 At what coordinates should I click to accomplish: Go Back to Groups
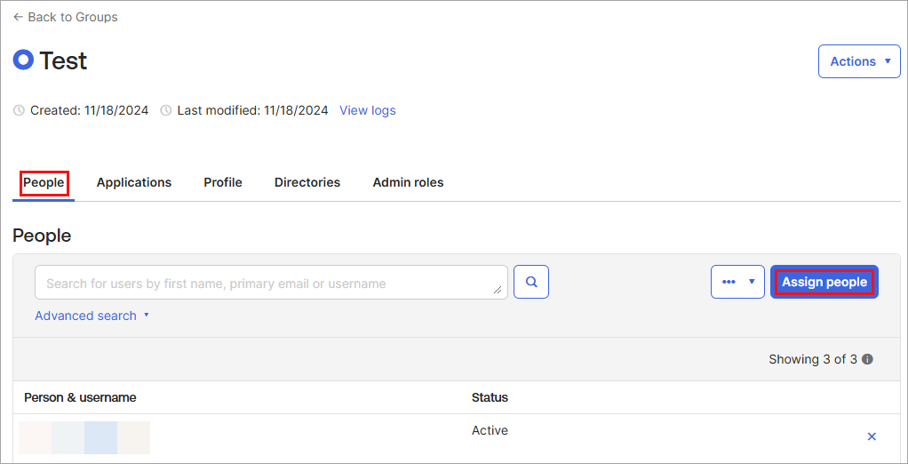point(65,17)
